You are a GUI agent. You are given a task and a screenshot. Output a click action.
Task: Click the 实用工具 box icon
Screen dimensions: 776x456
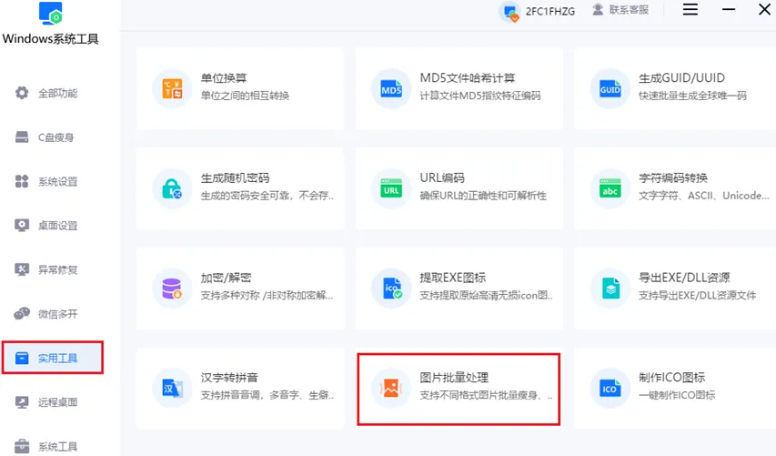(22, 358)
